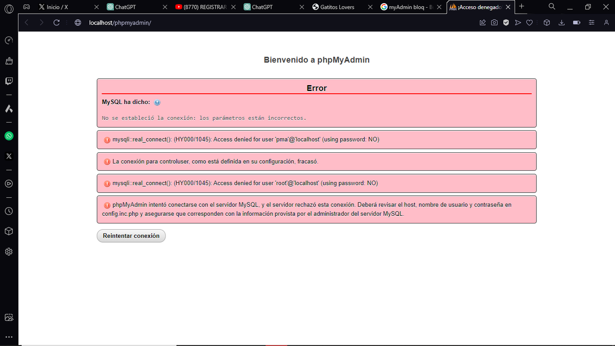615x346 pixels.
Task: Bookmark page with the heart icon
Action: point(529,23)
